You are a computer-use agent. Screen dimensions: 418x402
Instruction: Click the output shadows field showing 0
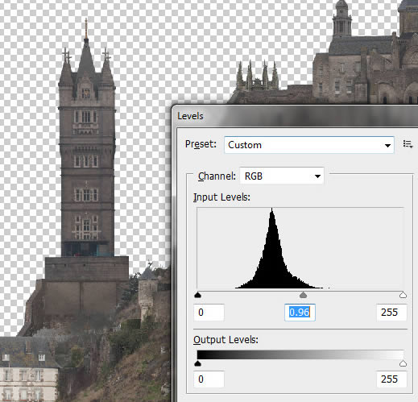click(209, 379)
